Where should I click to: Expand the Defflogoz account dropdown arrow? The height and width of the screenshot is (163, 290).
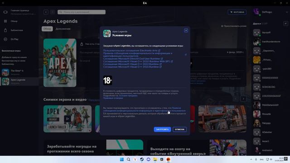coord(287,12)
